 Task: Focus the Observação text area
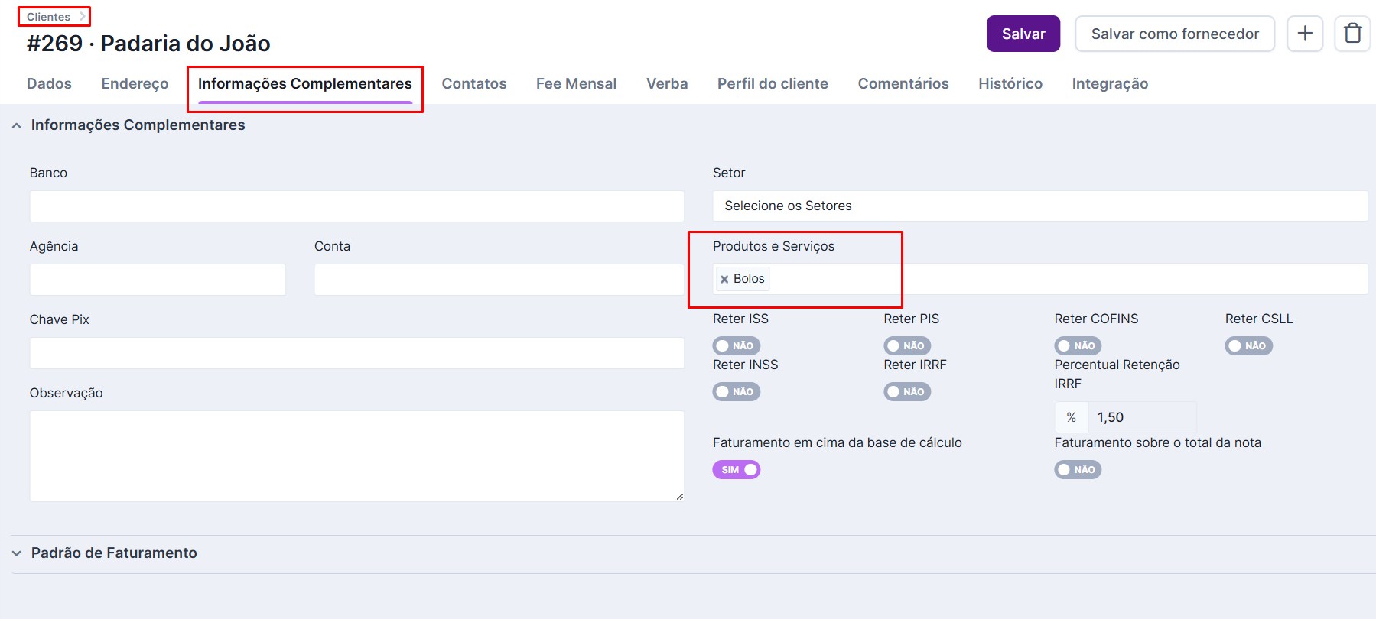click(x=356, y=455)
